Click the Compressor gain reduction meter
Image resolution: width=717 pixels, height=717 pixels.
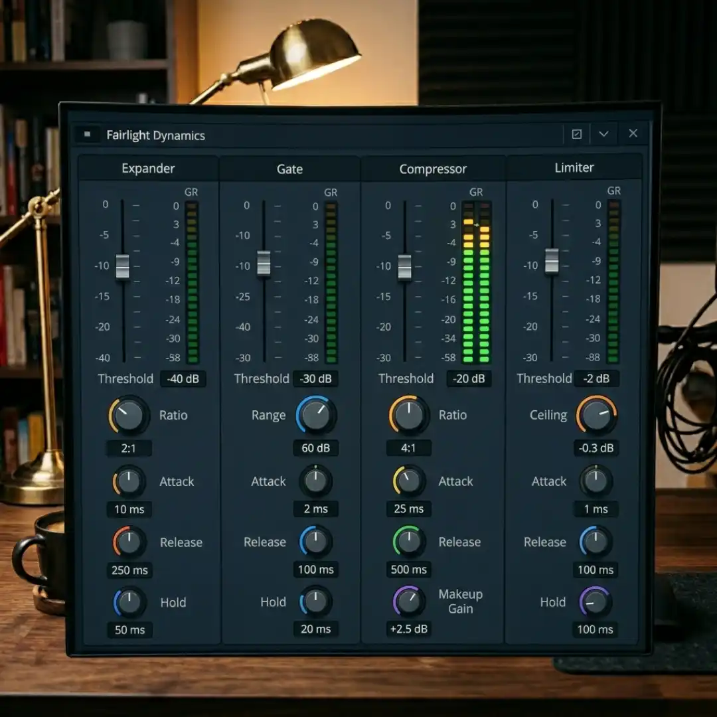[x=476, y=282]
